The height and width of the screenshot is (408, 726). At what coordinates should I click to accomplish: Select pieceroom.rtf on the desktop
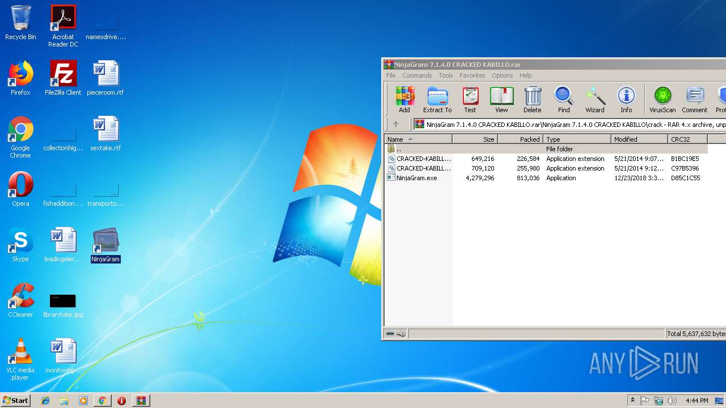105,78
